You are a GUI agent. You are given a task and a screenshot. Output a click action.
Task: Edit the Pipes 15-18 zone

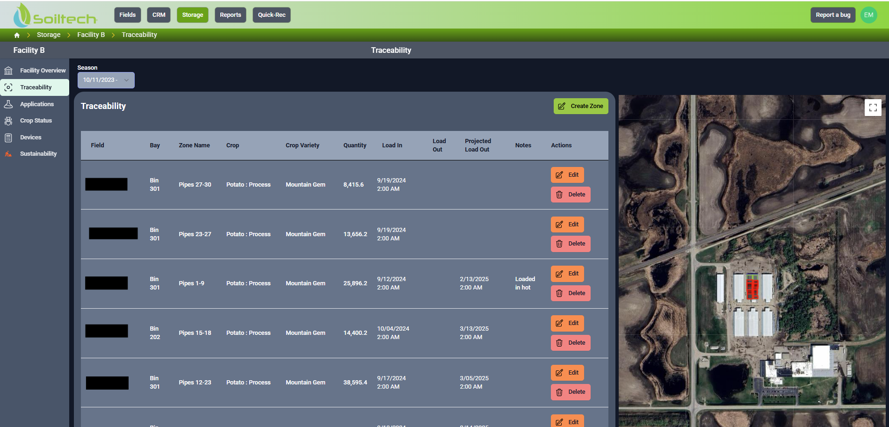click(x=567, y=323)
